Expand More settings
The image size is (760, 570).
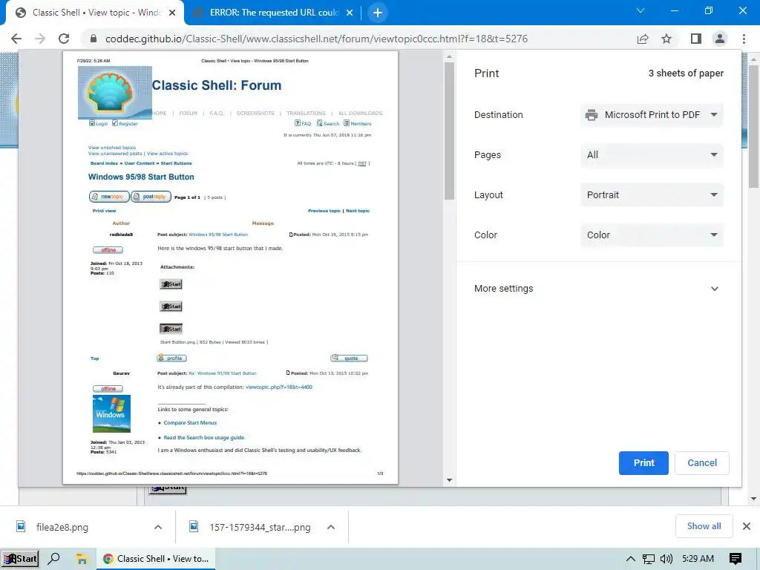click(x=599, y=289)
